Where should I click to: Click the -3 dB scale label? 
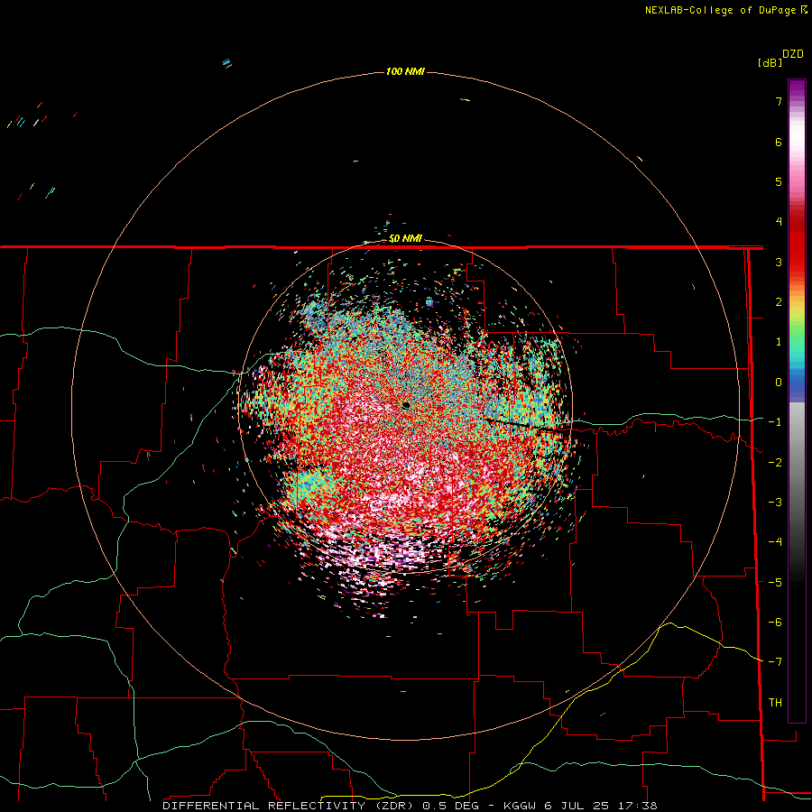click(x=775, y=503)
